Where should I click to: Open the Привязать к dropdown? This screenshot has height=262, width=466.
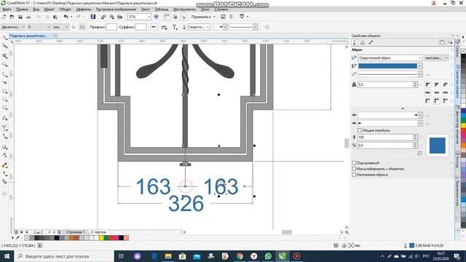click(203, 17)
